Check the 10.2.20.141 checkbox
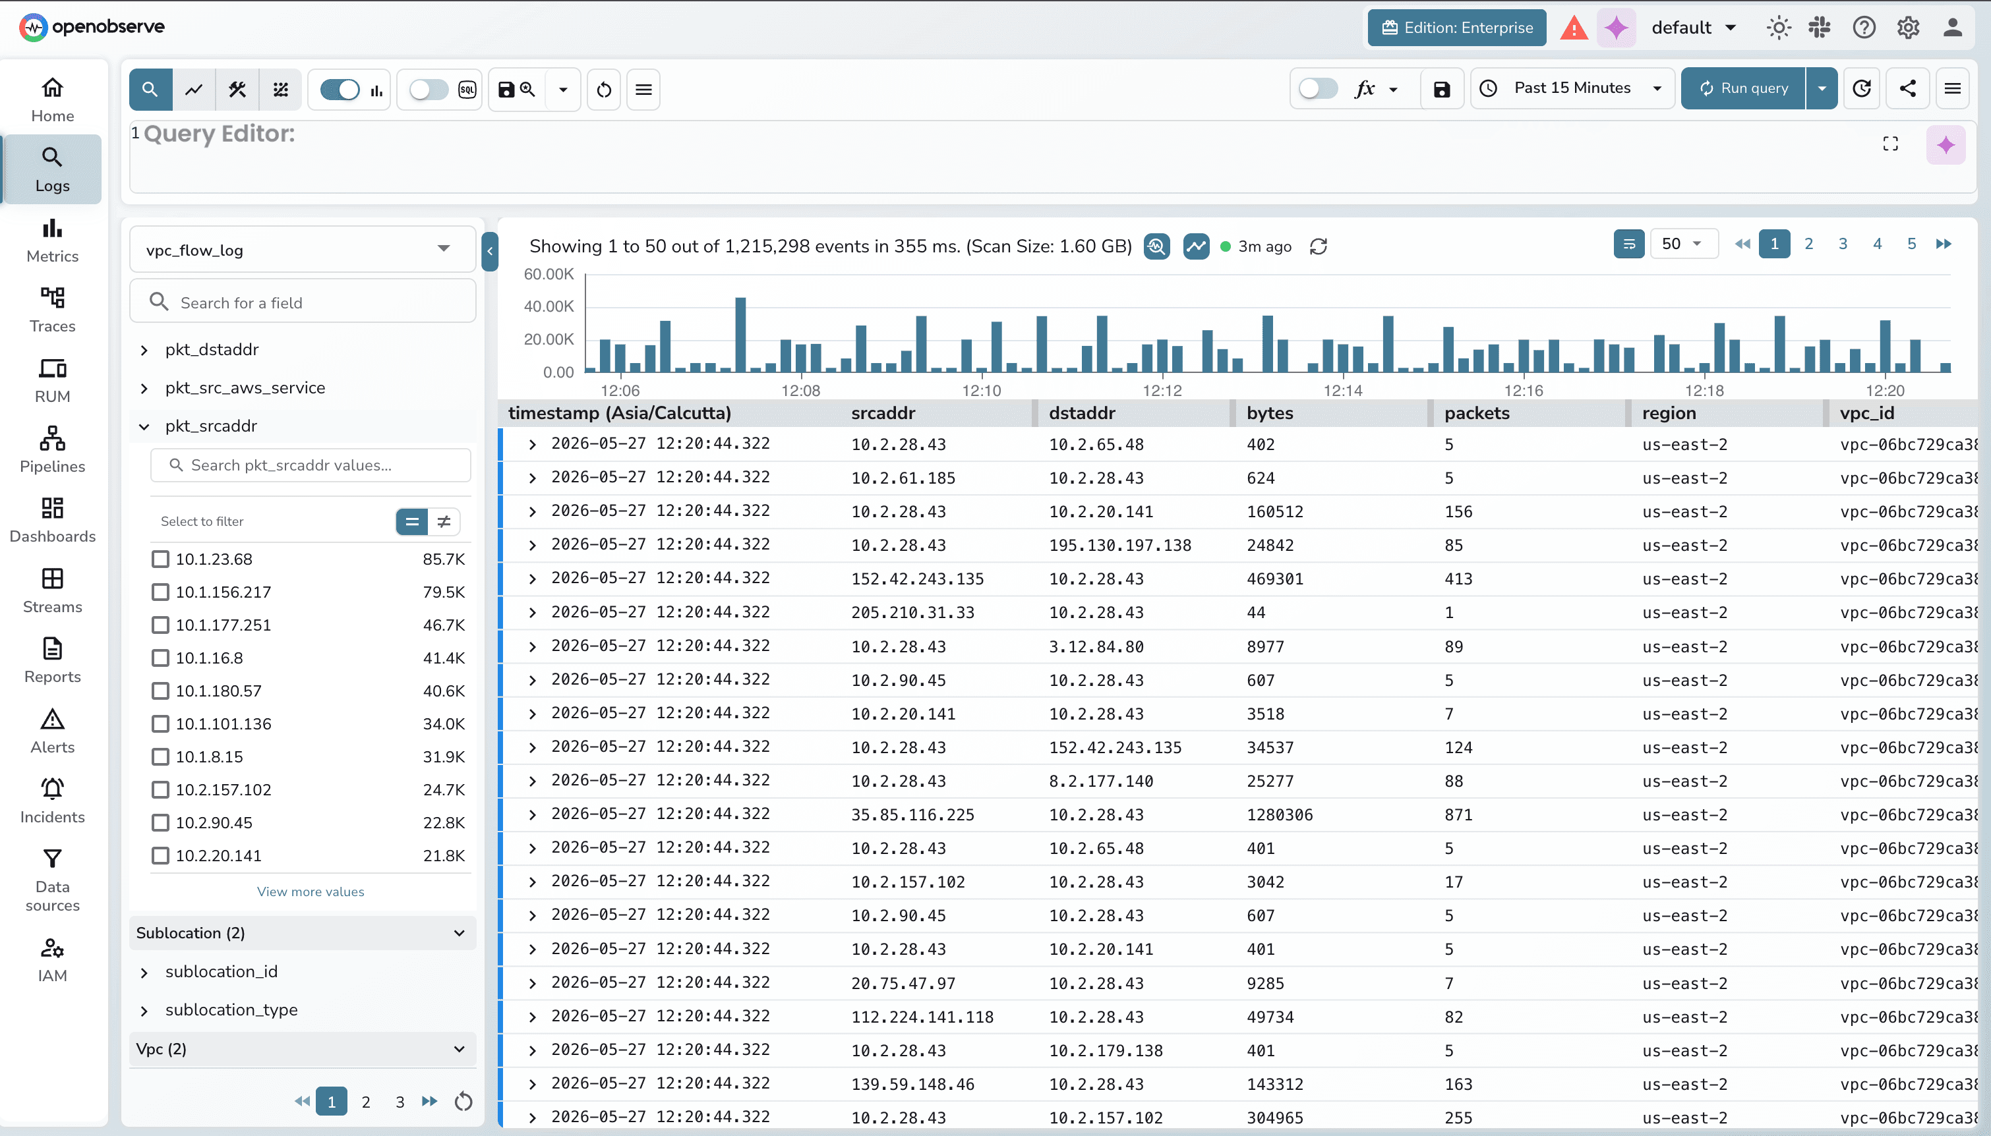 tap(160, 855)
